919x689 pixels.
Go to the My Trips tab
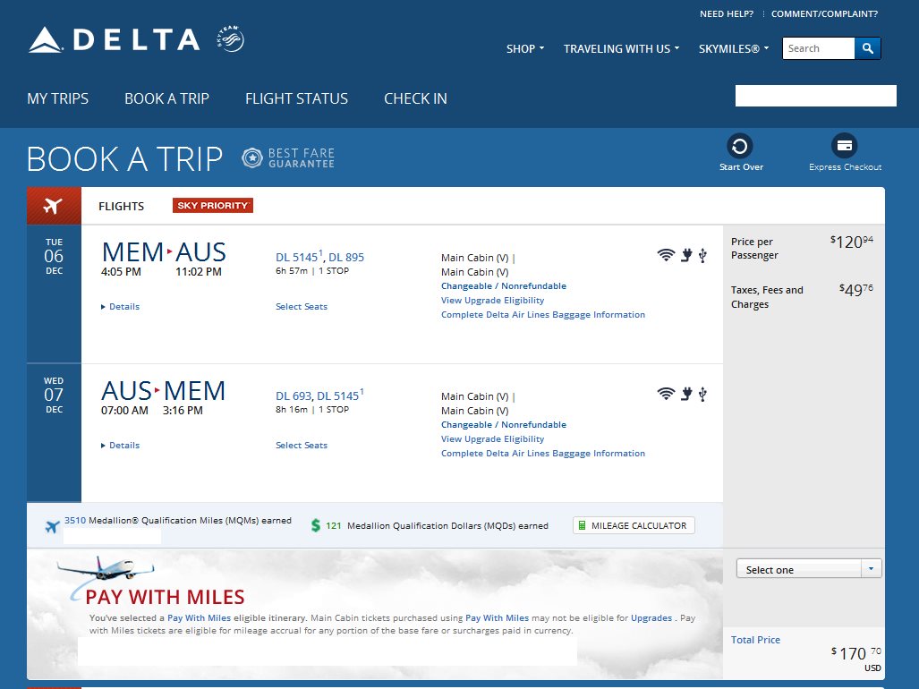click(58, 98)
